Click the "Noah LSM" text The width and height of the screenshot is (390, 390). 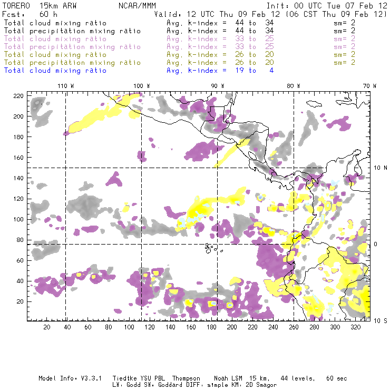click(x=228, y=378)
